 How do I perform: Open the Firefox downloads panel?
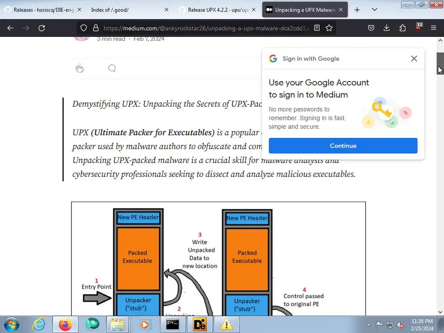386,28
